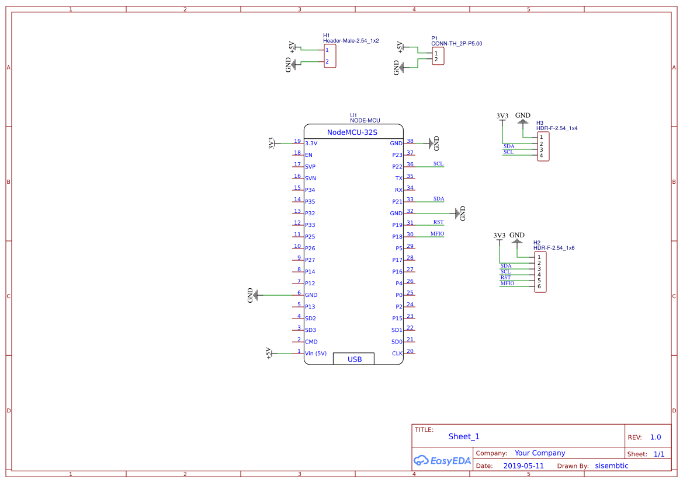Viewport: 683px width, 483px height.
Task: Click the Vin (5V) pin label
Action: pyautogui.click(x=316, y=353)
